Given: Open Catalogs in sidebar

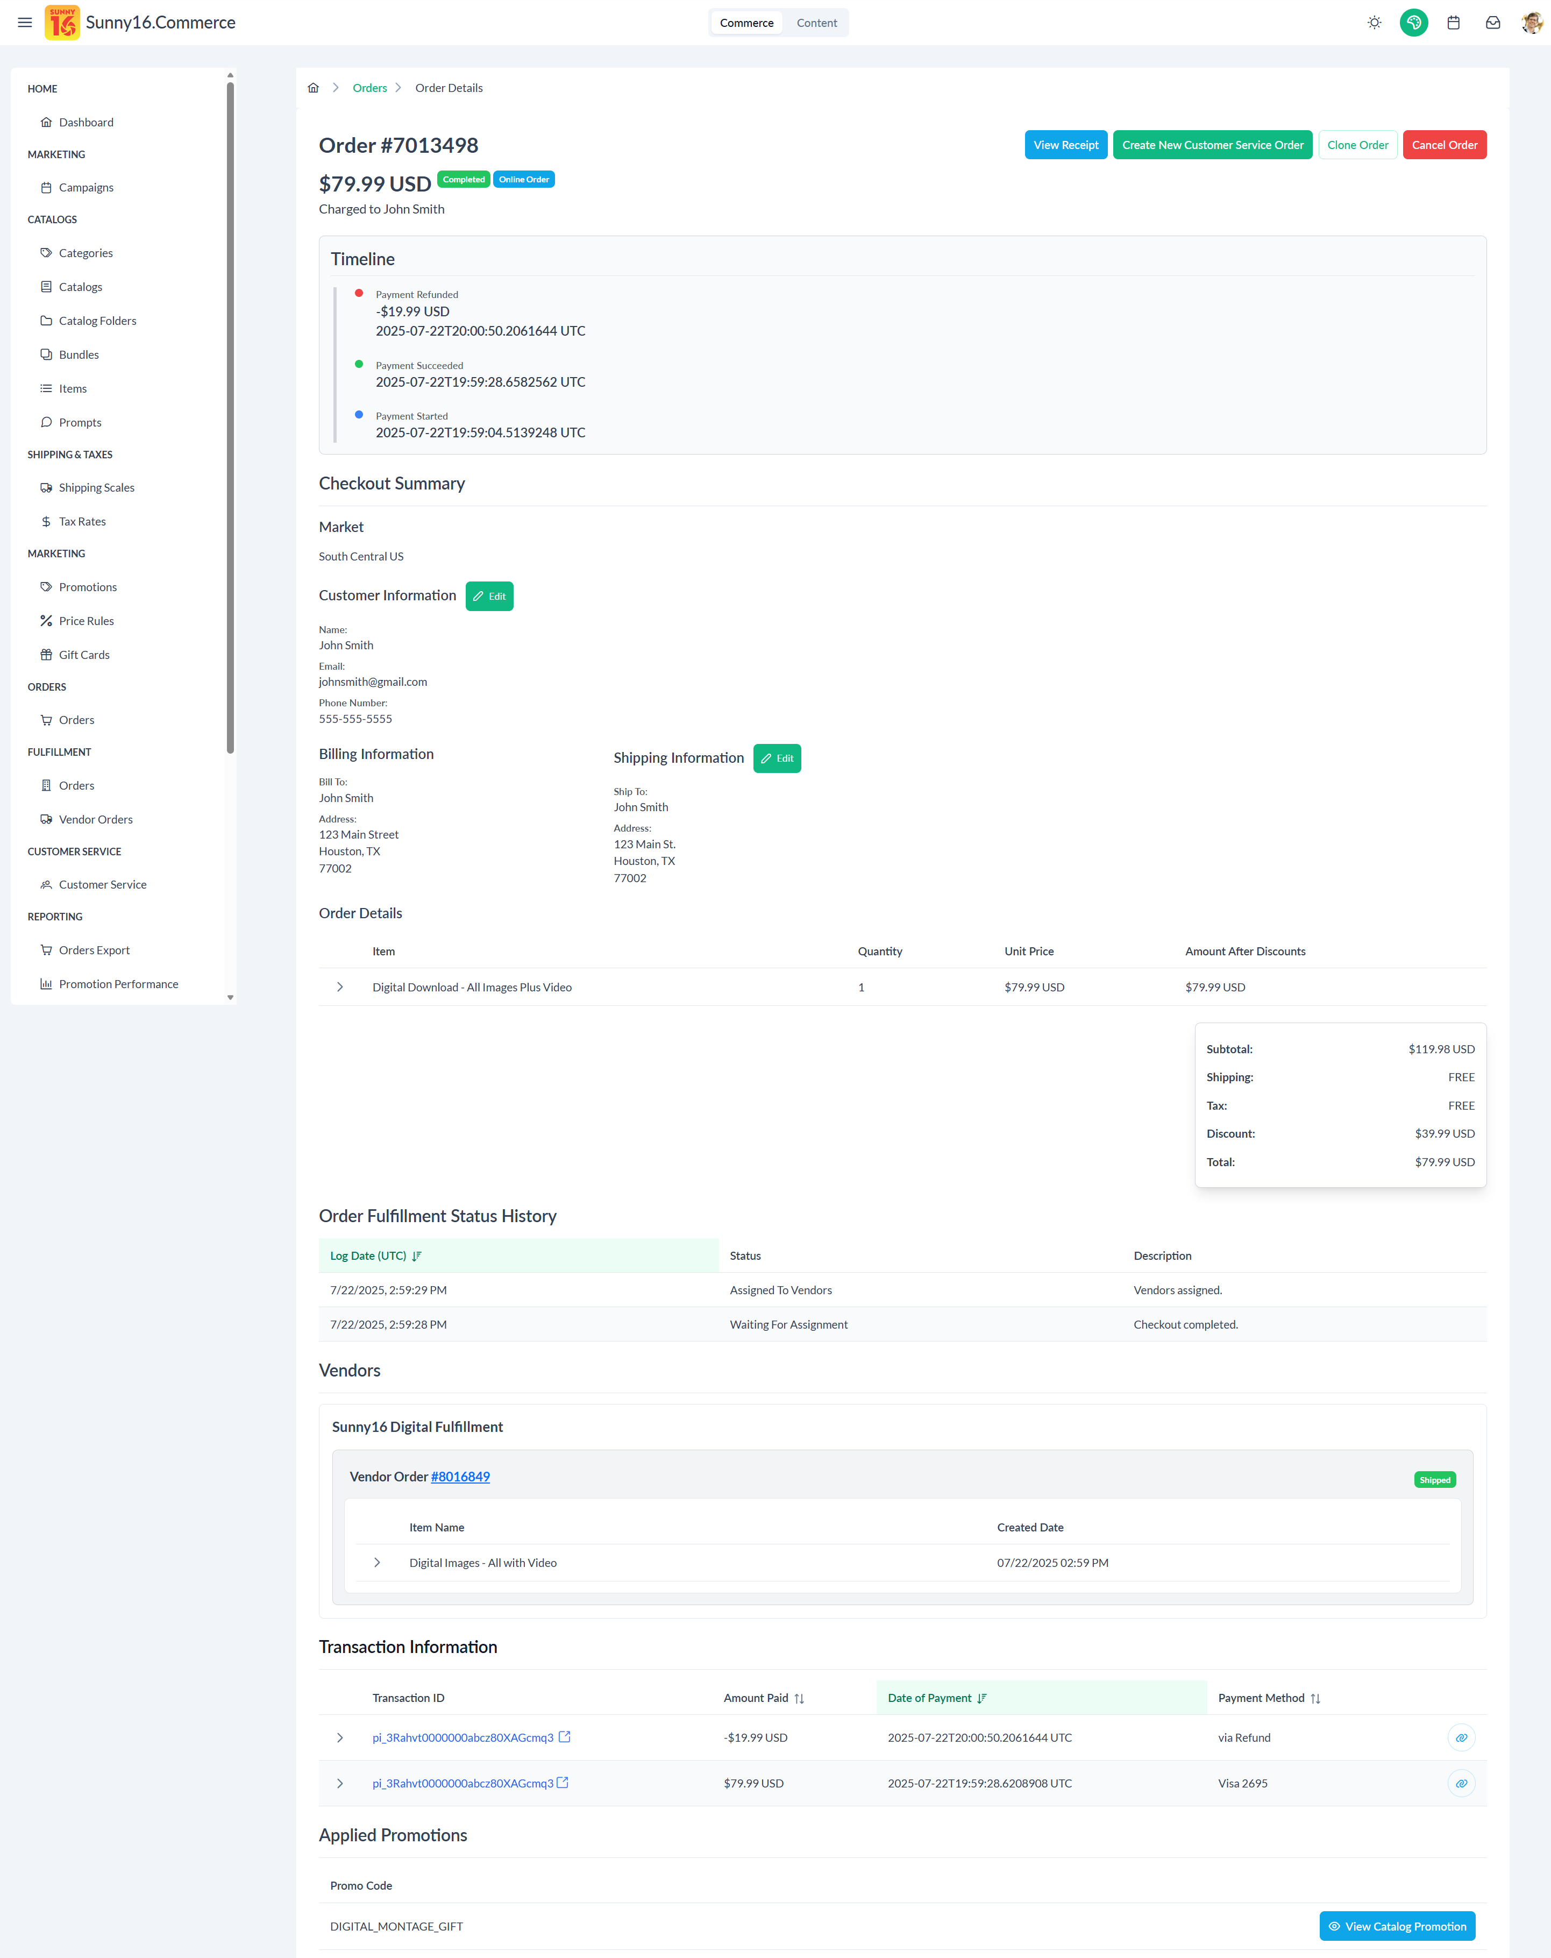Looking at the screenshot, I should 80,287.
